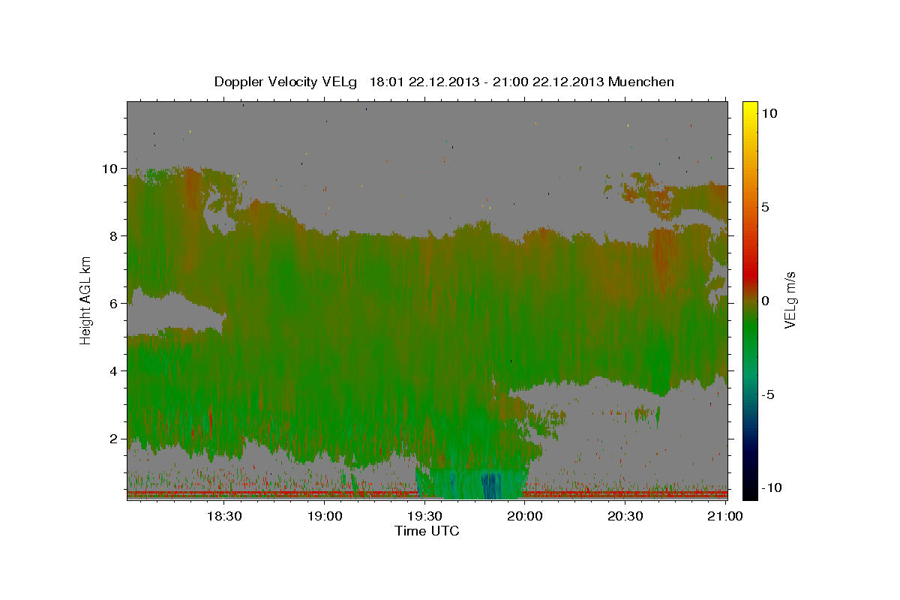
Task: Click the '18:30' time axis label
Action: (x=223, y=516)
